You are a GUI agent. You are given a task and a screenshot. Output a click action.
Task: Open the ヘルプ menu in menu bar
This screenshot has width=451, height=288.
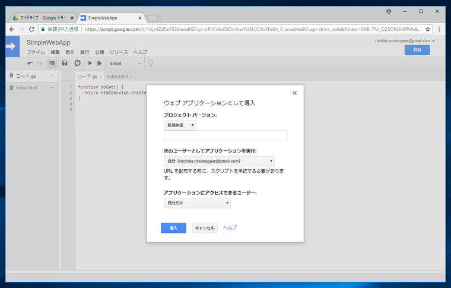tap(140, 52)
